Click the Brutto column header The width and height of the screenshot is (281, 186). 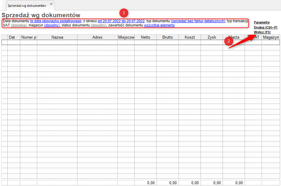tap(167, 37)
